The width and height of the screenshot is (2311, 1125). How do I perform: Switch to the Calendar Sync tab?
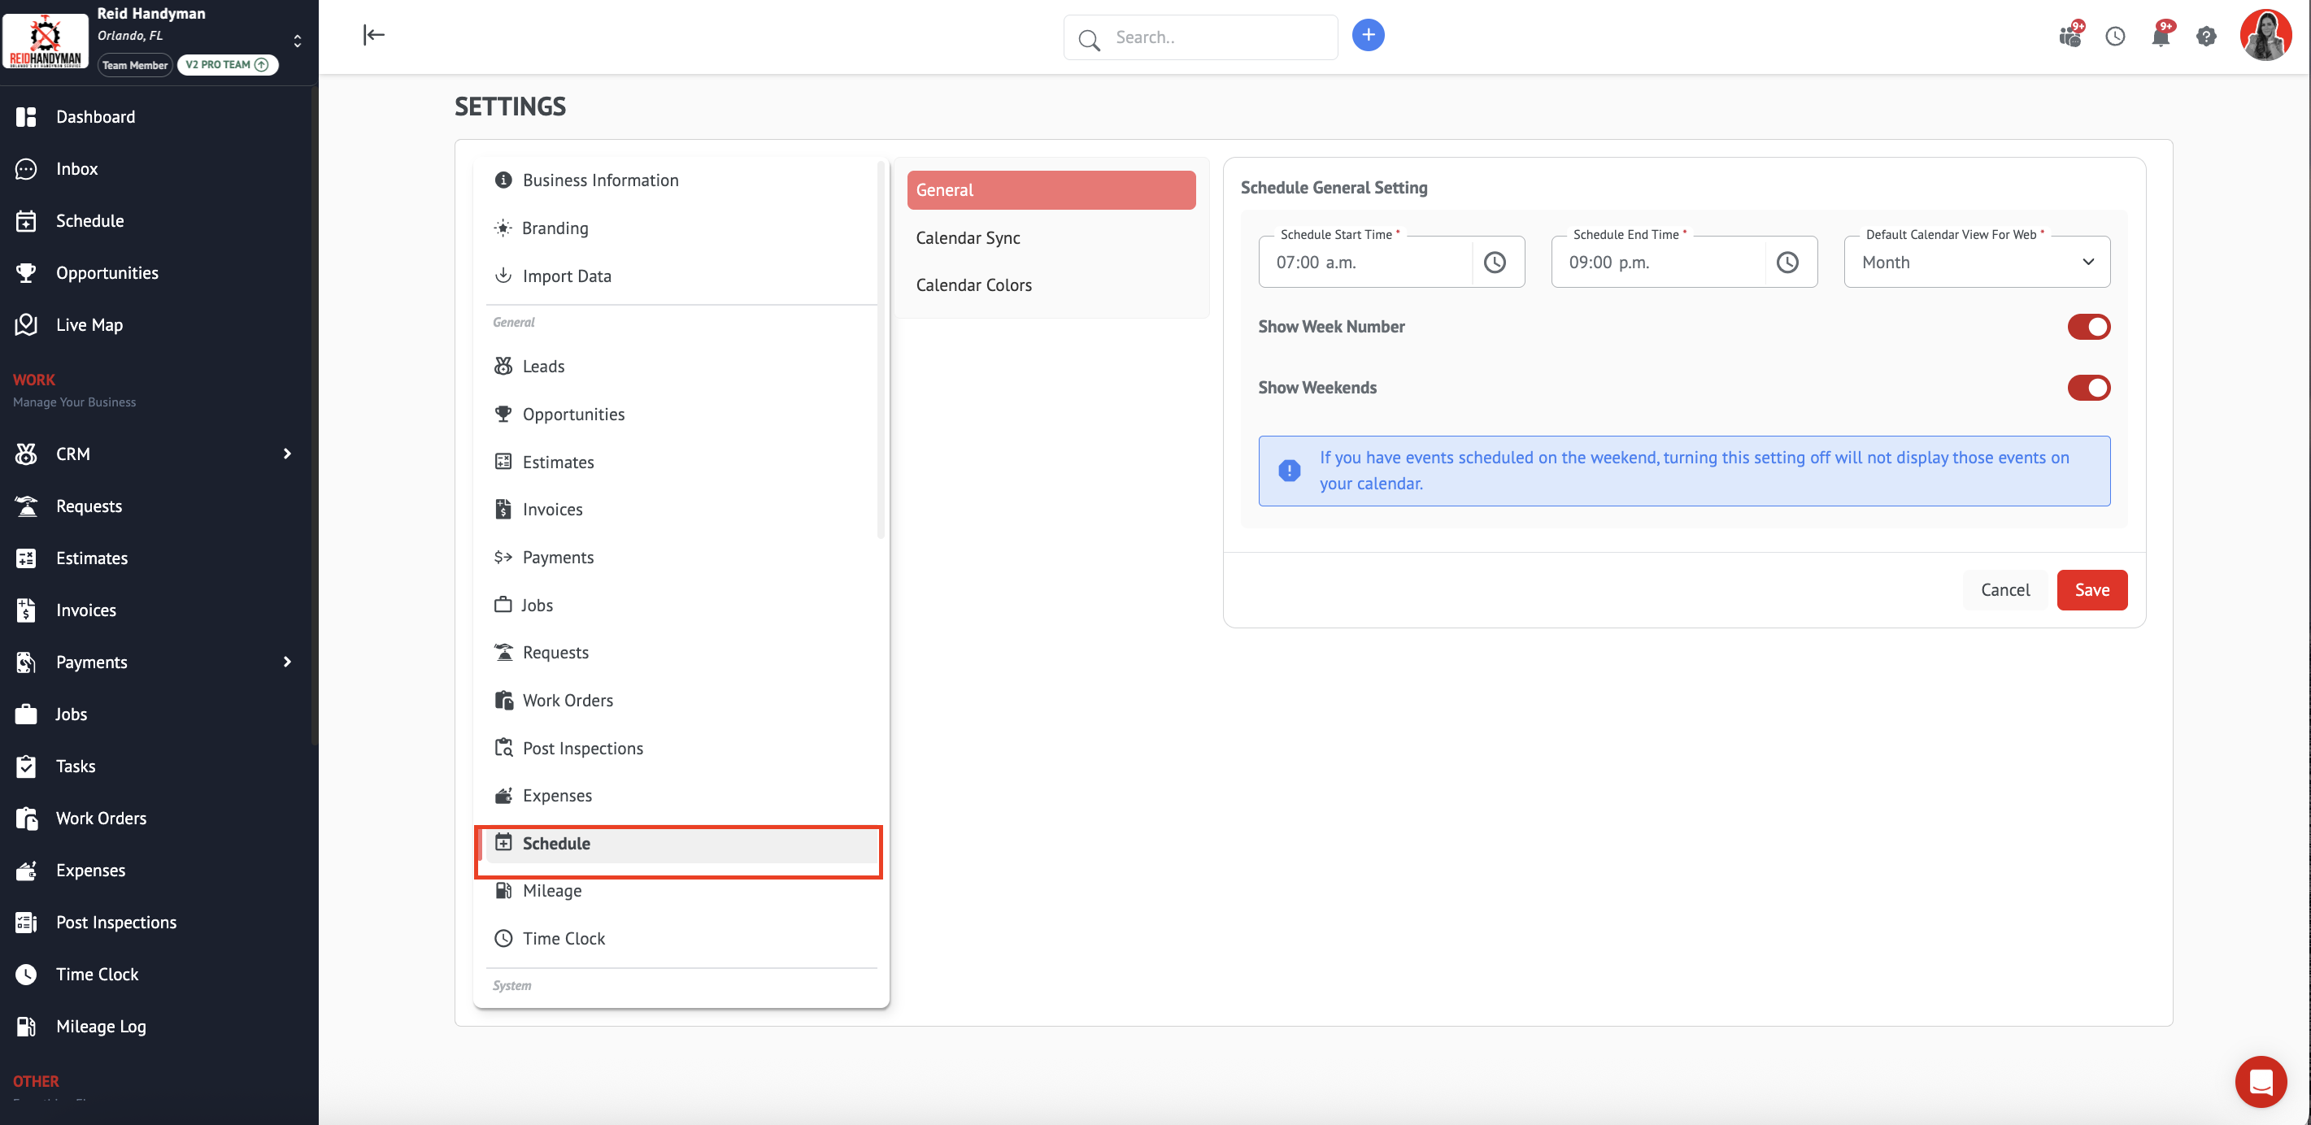(968, 237)
